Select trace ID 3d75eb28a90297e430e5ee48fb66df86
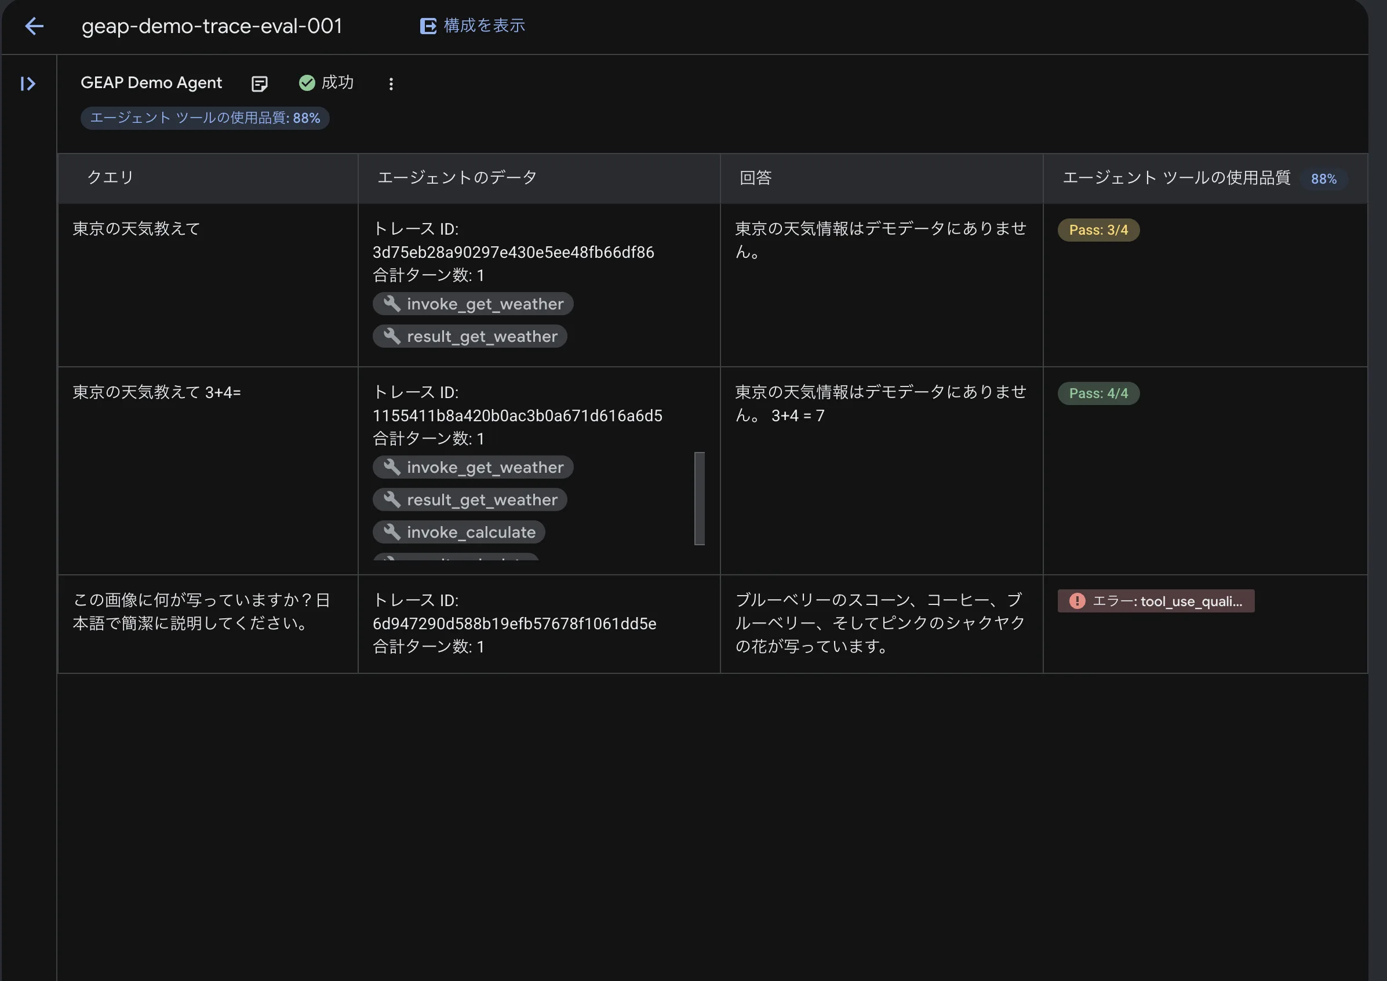 coord(514,253)
